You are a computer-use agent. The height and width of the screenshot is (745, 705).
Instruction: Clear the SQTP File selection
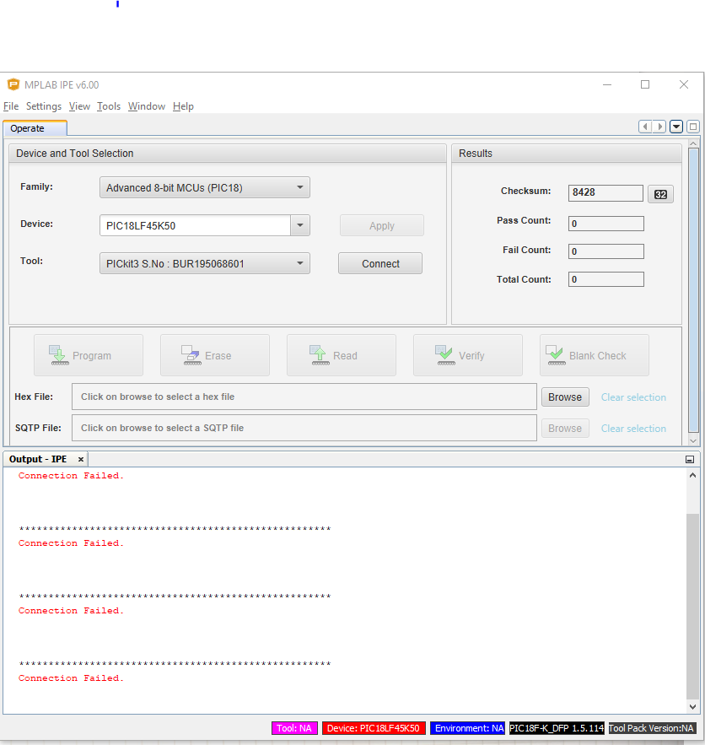633,429
